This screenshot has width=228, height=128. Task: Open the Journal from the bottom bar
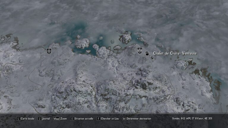point(46,119)
